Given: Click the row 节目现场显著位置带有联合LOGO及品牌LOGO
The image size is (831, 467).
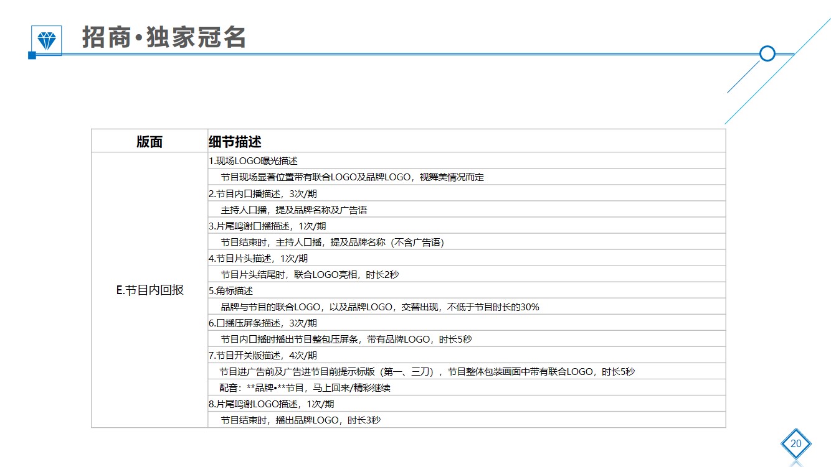Looking at the screenshot, I should coord(467,177).
